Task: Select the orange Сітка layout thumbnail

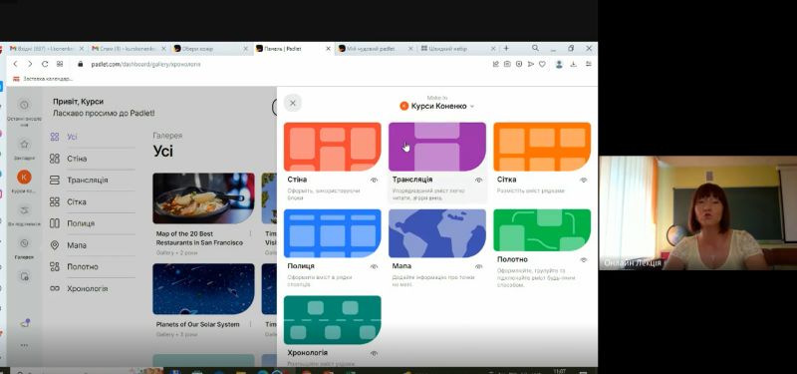Action: point(542,147)
